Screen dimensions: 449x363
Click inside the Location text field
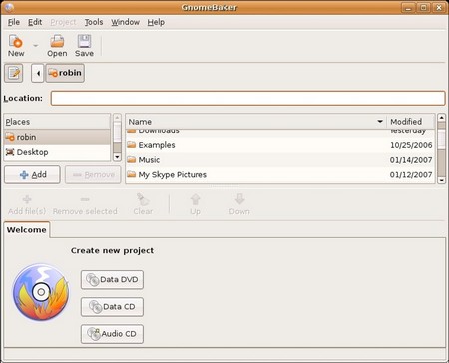247,98
